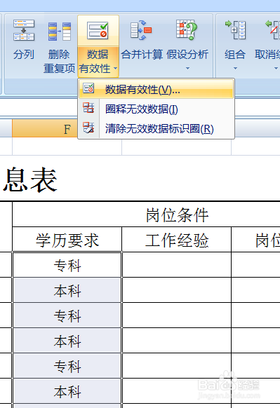Choose 数据有效性(V)... from the menu
Viewport: 280px width, 408px height.
click(x=156, y=89)
